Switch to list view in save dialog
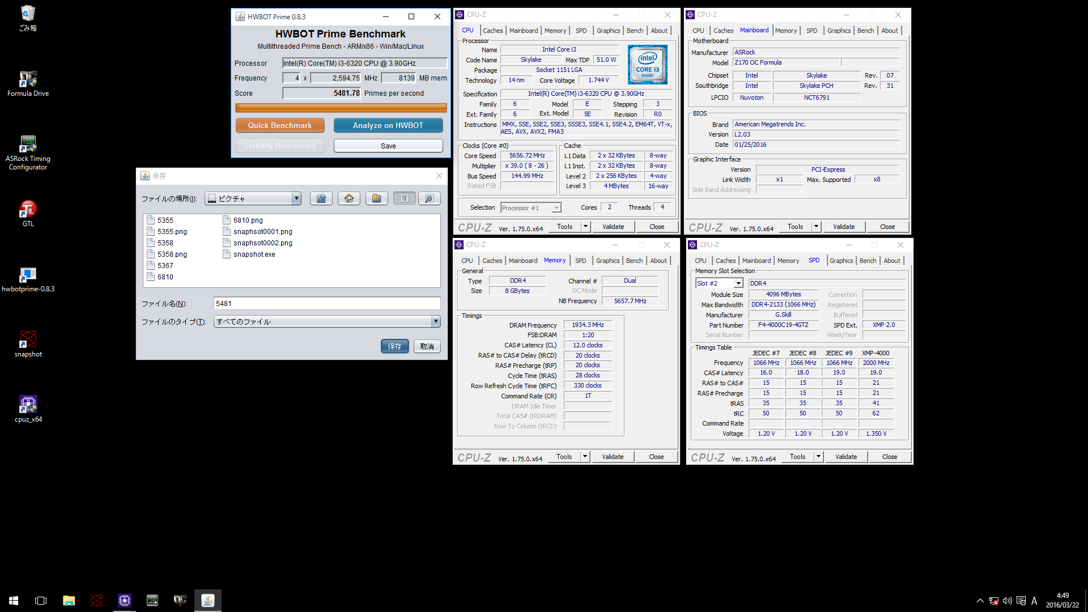The width and height of the screenshot is (1088, 612). (405, 198)
